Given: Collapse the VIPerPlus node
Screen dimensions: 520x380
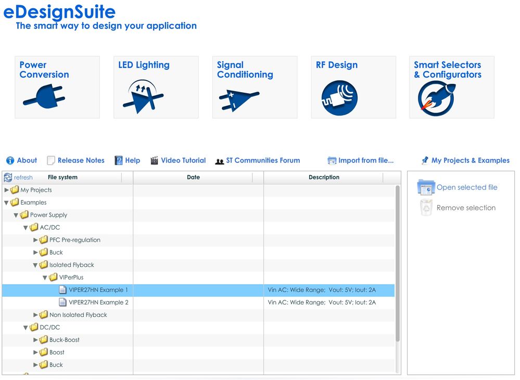Looking at the screenshot, I should [45, 277].
